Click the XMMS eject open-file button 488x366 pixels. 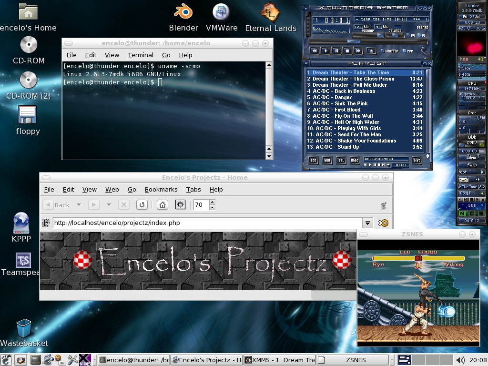[371, 51]
